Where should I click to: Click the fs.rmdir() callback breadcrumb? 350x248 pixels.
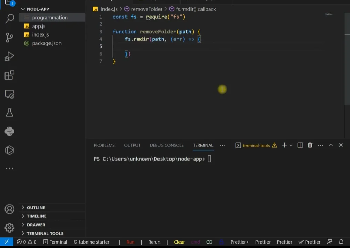click(x=193, y=9)
